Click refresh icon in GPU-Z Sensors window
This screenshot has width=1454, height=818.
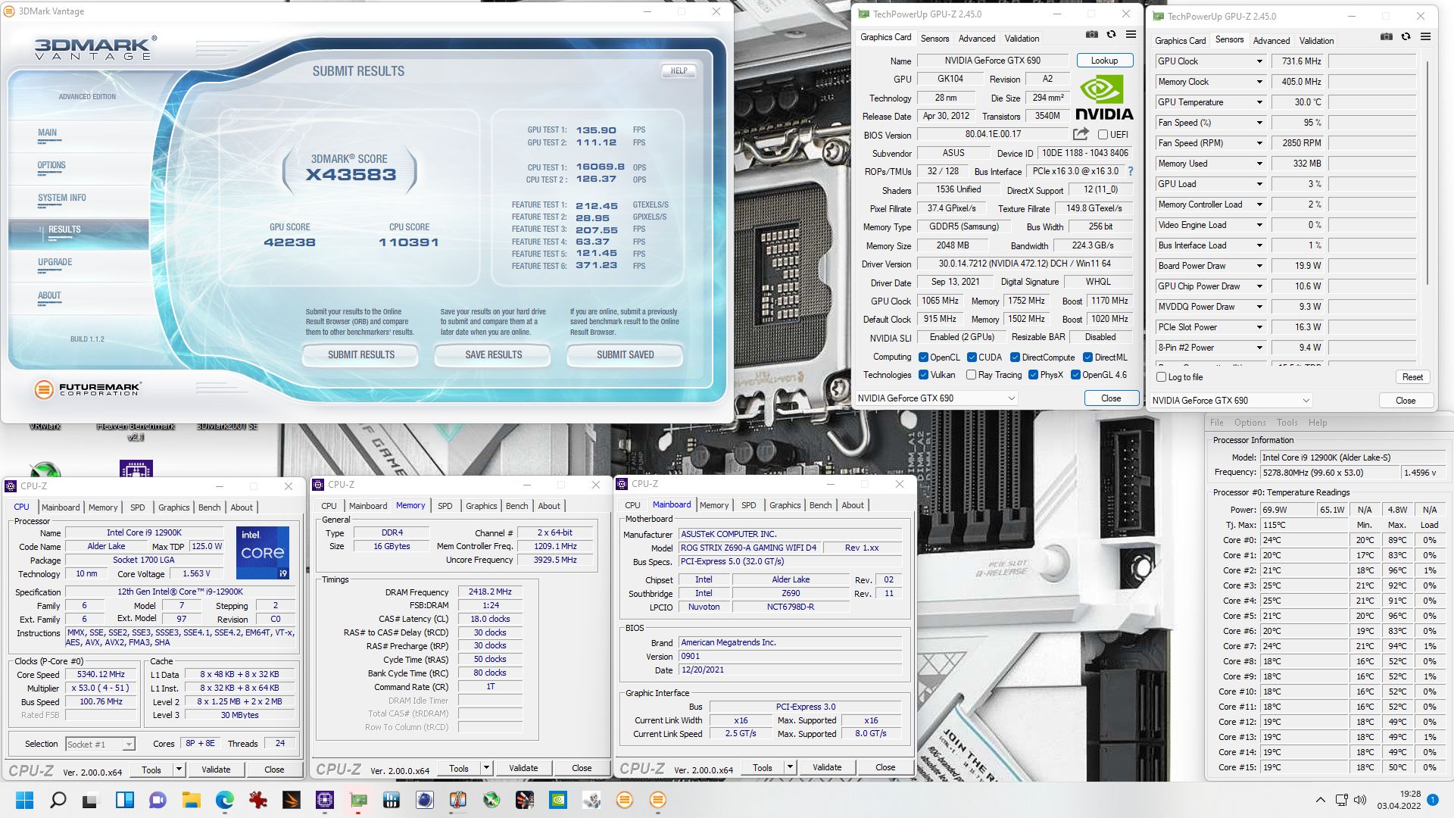[x=1406, y=37]
